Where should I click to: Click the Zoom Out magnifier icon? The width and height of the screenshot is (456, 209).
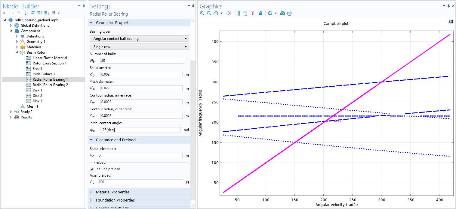(x=209, y=13)
